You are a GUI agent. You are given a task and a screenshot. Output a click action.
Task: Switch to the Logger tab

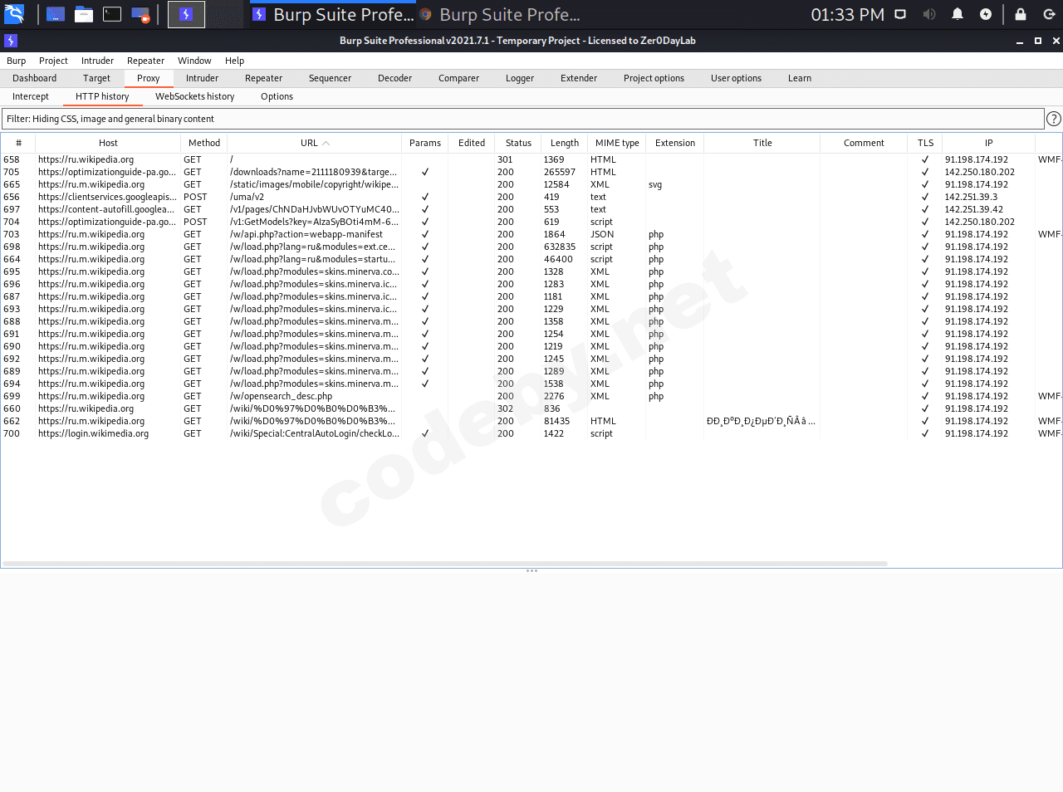520,78
